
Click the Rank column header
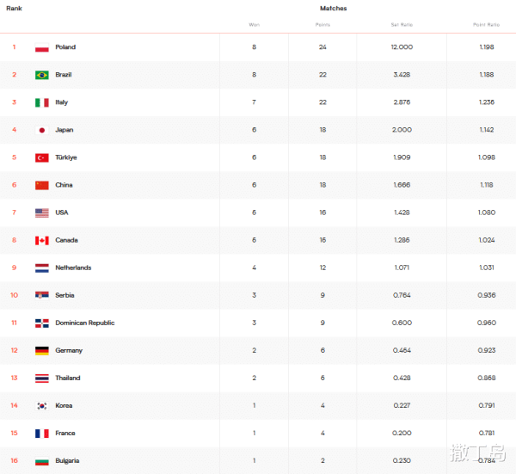(14, 9)
